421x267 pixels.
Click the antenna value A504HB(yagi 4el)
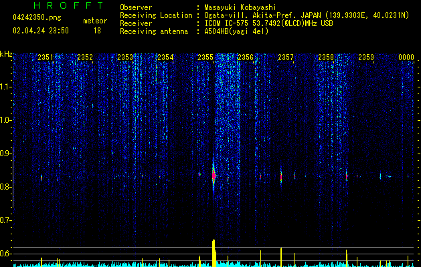(x=236, y=31)
